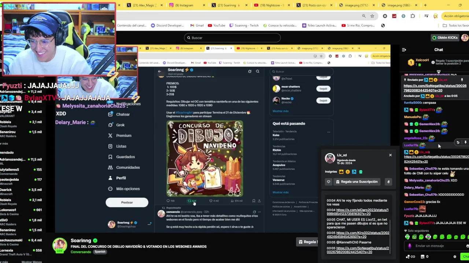469x263 pixels.
Task: Unpin the pinned chat message icon
Action: click(x=462, y=80)
